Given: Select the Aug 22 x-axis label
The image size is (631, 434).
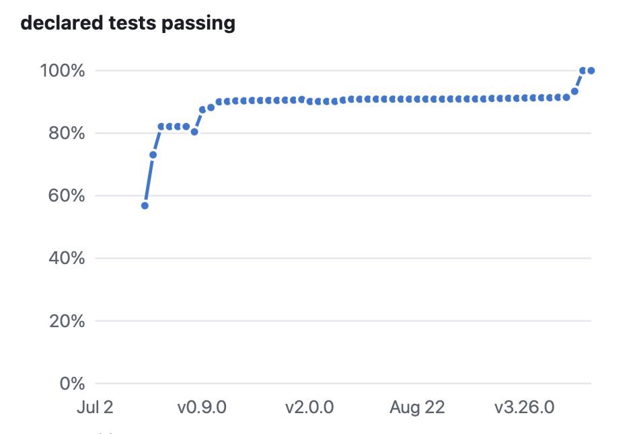Looking at the screenshot, I should click(x=417, y=408).
